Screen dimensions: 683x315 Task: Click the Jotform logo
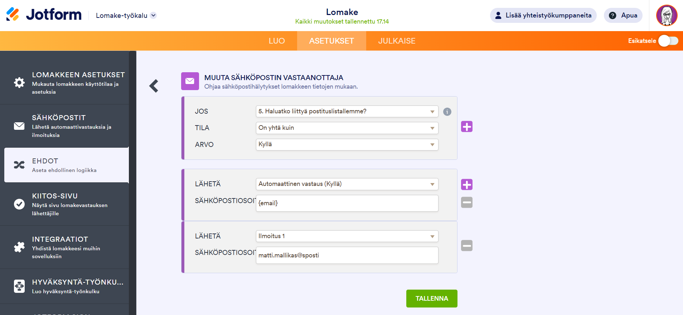pos(44,15)
